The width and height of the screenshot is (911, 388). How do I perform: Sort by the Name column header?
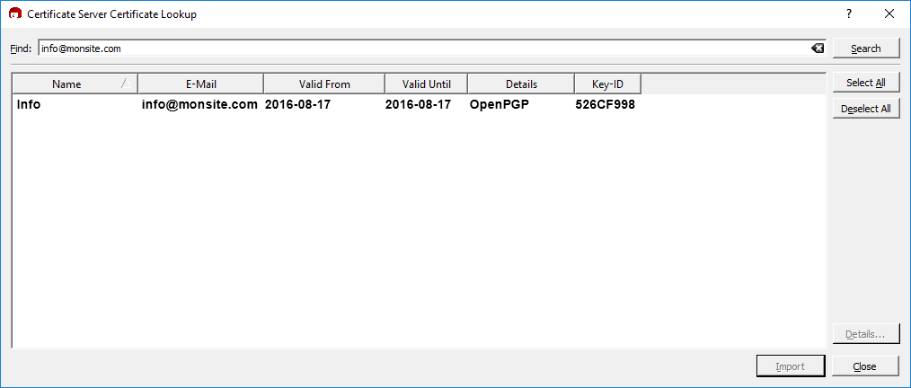[x=75, y=84]
